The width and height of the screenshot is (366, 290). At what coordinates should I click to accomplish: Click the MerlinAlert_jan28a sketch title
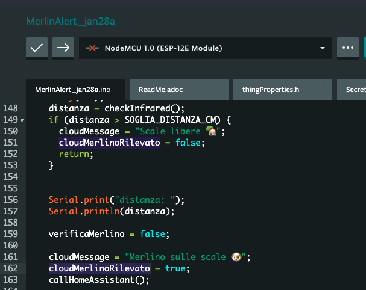pos(71,22)
